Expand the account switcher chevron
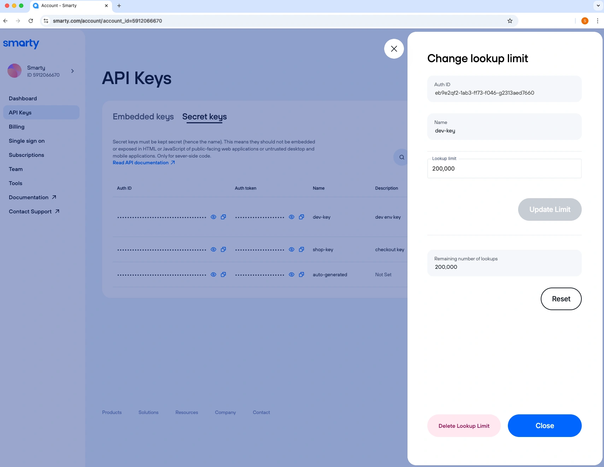The height and width of the screenshot is (467, 604). tap(72, 71)
